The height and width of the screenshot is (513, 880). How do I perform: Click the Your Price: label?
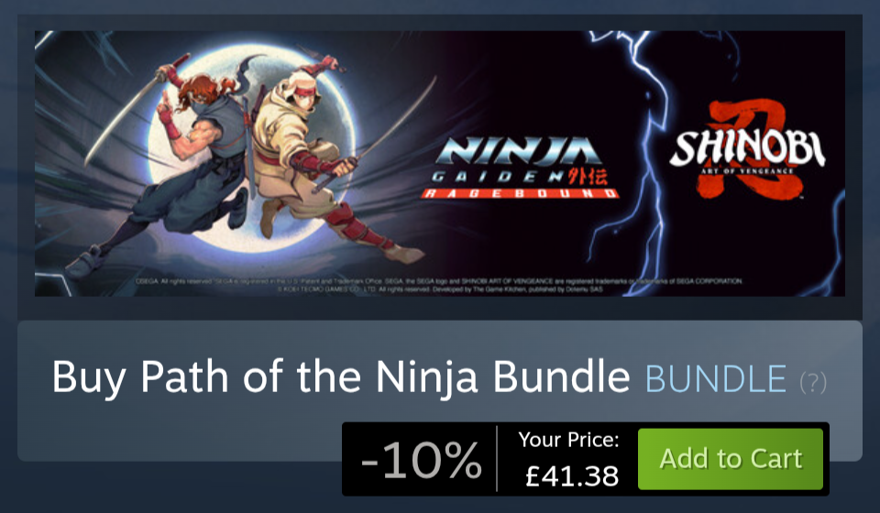tap(568, 440)
